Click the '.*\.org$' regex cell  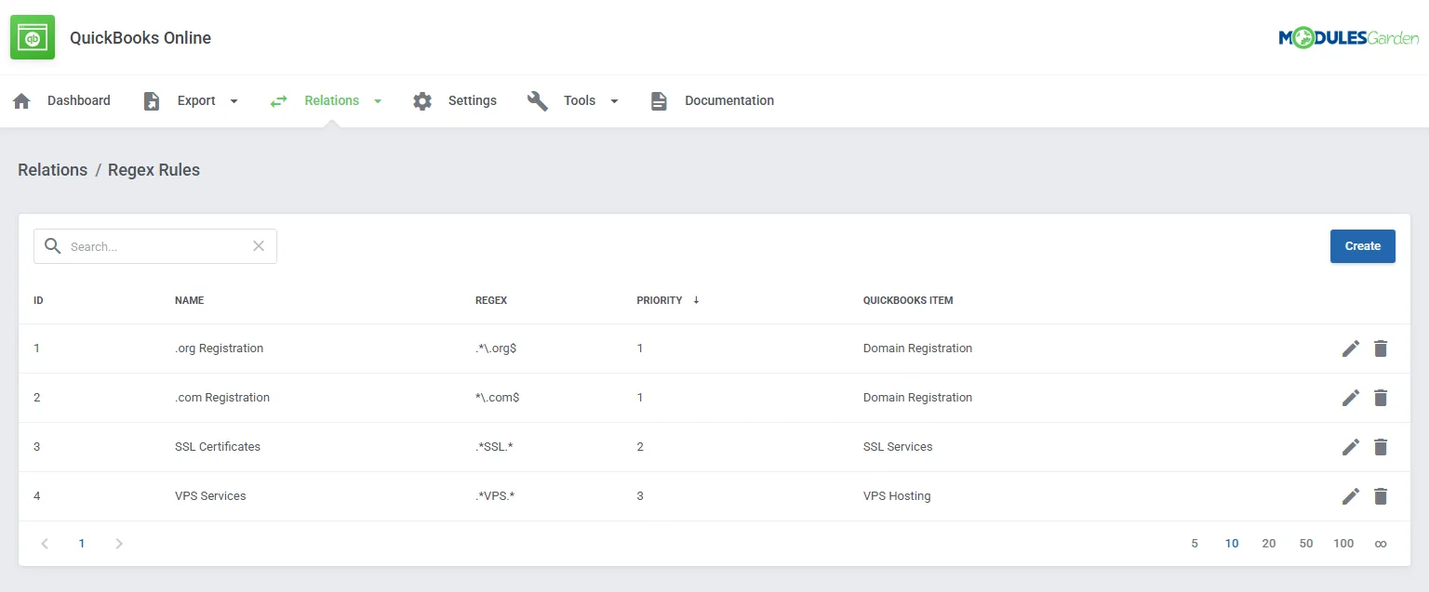[496, 349]
